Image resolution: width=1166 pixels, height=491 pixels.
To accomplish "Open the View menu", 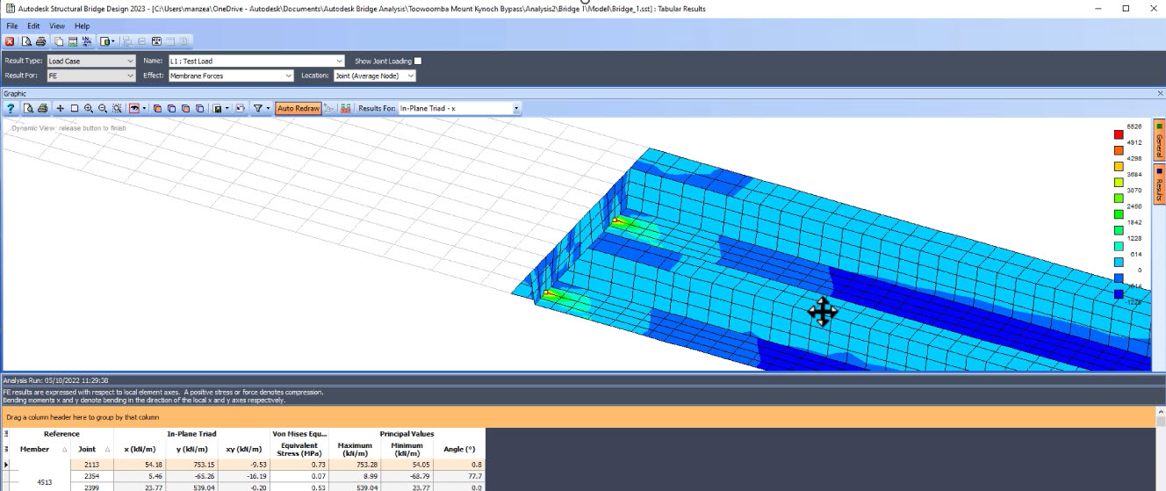I will (57, 26).
